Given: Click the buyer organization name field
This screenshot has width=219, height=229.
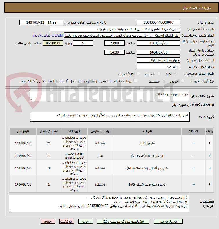Looking at the screenshot, I should [x=115, y=29].
